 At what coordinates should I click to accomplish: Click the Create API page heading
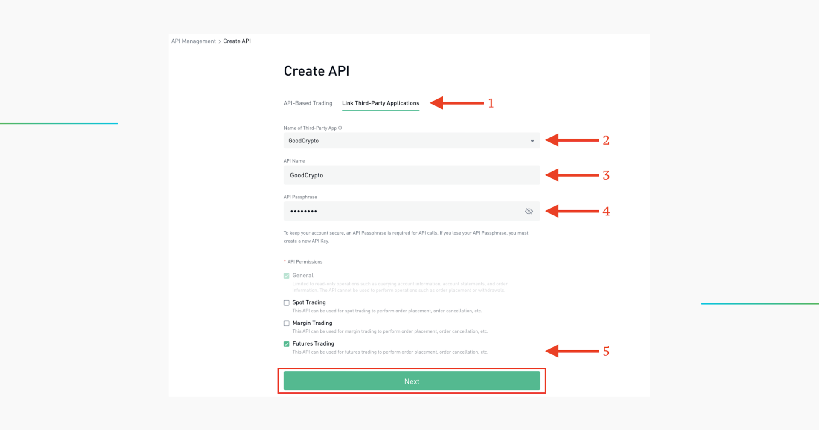click(x=317, y=70)
